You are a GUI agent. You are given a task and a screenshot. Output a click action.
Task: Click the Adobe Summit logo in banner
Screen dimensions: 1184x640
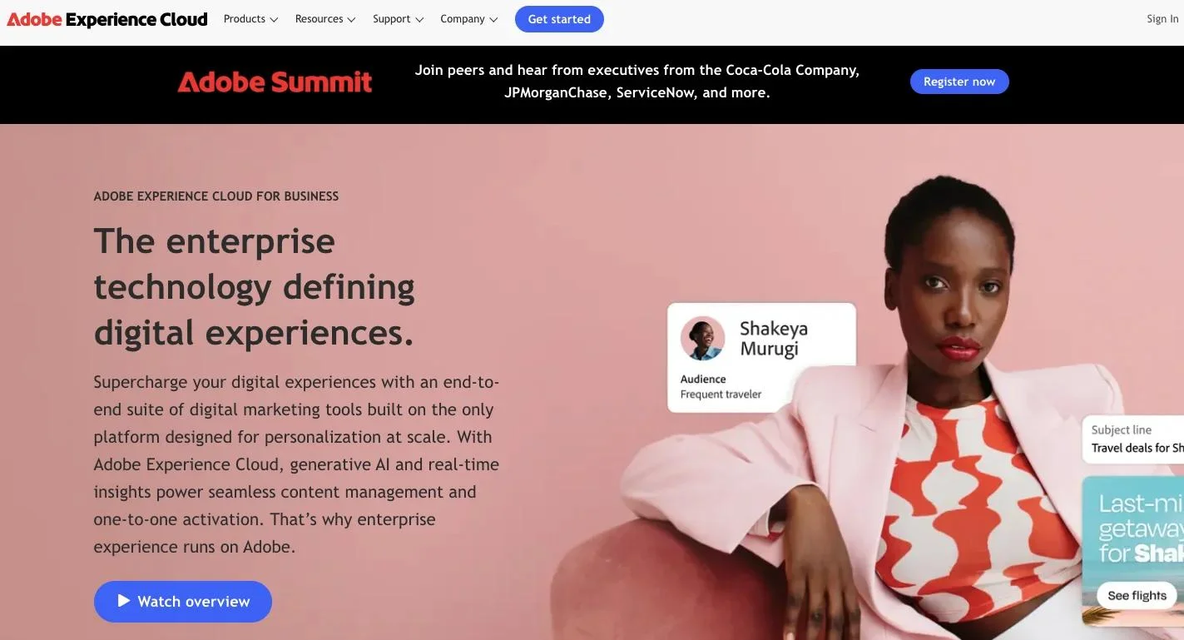[x=275, y=82]
